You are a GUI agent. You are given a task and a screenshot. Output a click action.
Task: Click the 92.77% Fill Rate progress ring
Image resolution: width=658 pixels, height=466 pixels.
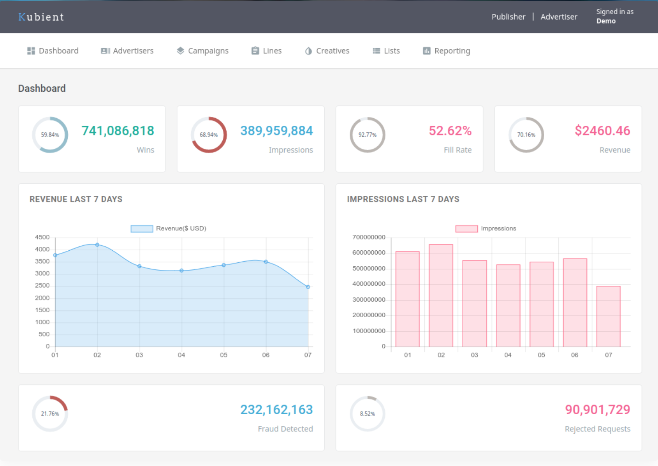tap(368, 135)
